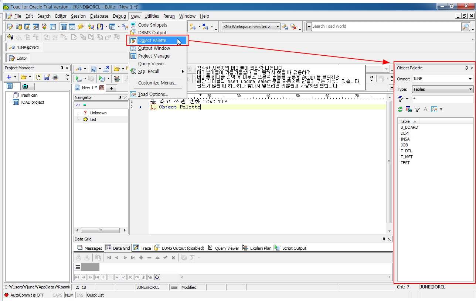Click the Search Toad World input field
This screenshot has height=301, width=476.
(384, 27)
